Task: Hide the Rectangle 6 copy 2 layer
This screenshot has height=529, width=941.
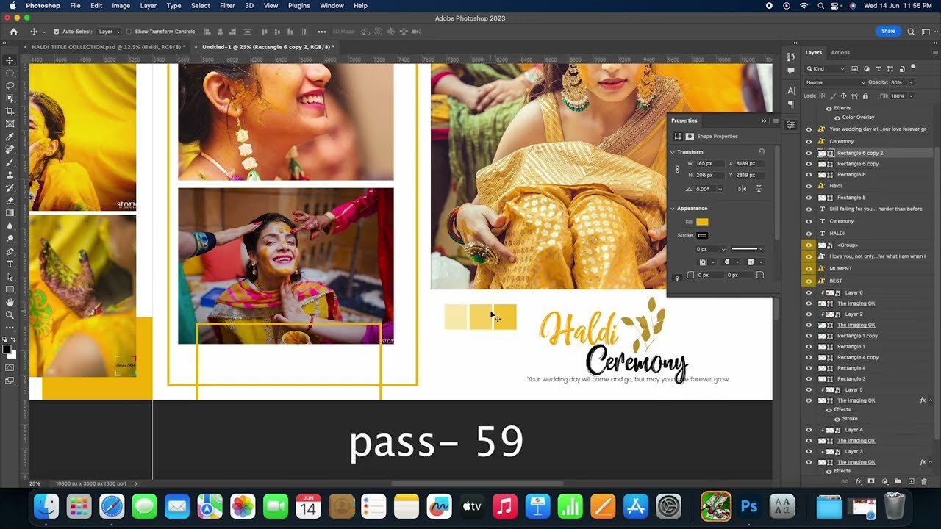Action: [809, 153]
